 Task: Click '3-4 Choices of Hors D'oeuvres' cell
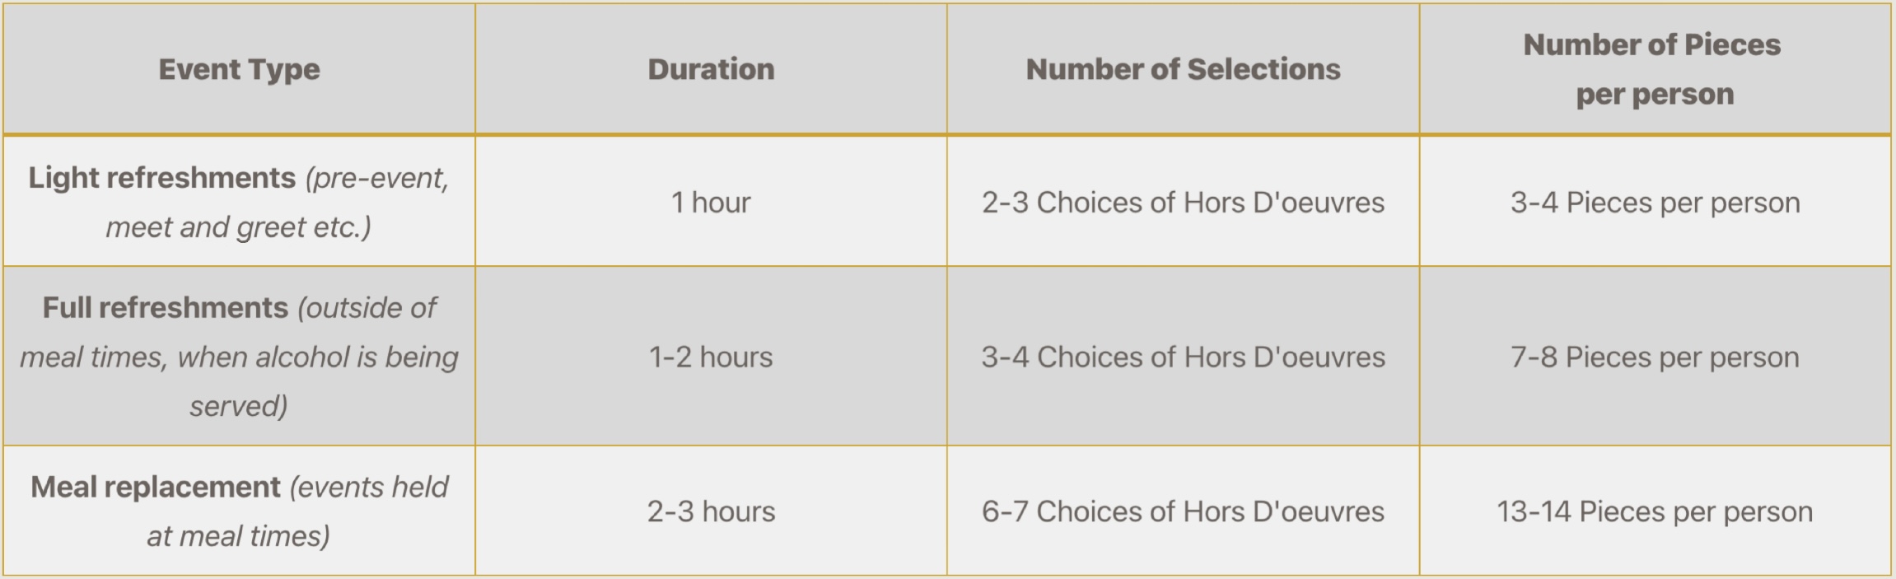coord(1183,357)
